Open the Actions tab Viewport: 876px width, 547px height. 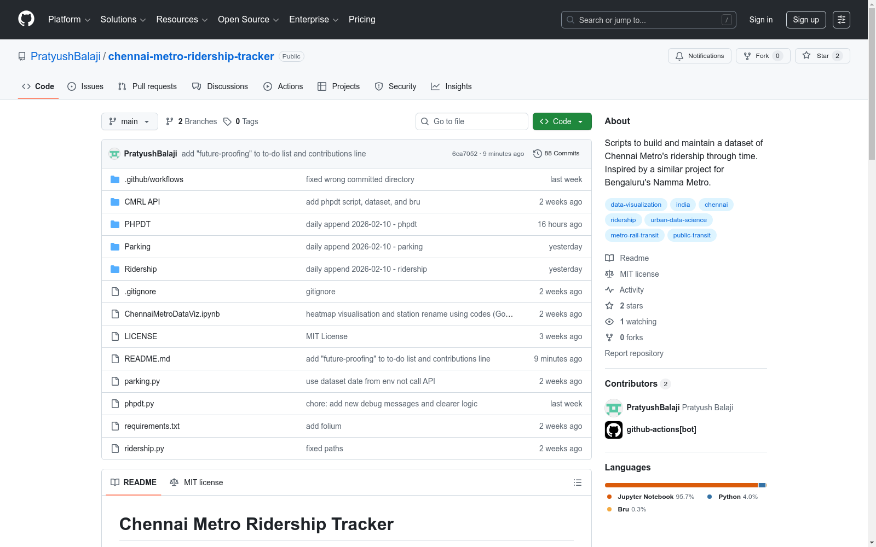click(283, 86)
